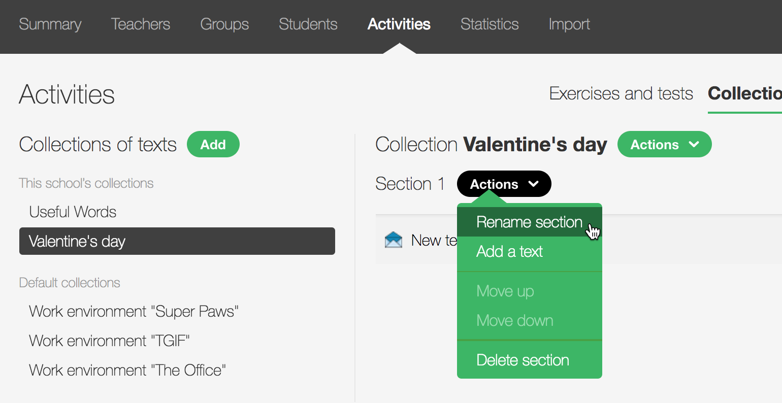Switch to Exercises and tests view
The width and height of the screenshot is (782, 403).
tap(621, 94)
